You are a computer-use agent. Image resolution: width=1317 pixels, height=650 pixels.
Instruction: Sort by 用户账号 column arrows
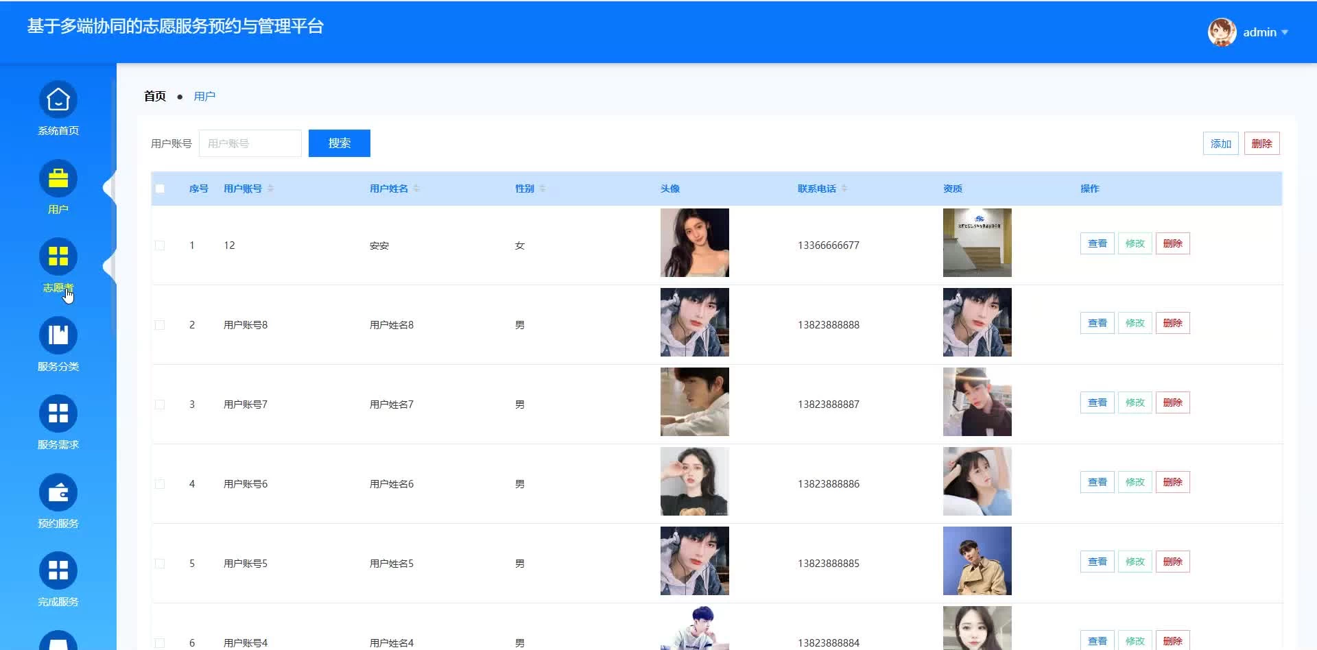click(x=270, y=189)
